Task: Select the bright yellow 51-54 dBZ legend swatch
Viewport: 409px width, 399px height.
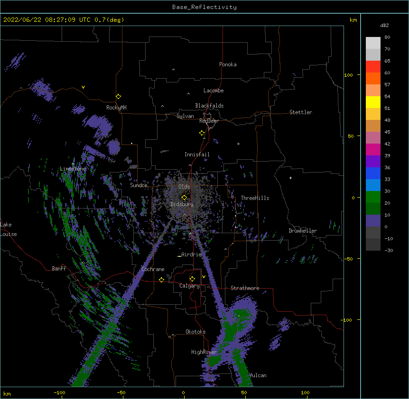Action: pyautogui.click(x=373, y=102)
